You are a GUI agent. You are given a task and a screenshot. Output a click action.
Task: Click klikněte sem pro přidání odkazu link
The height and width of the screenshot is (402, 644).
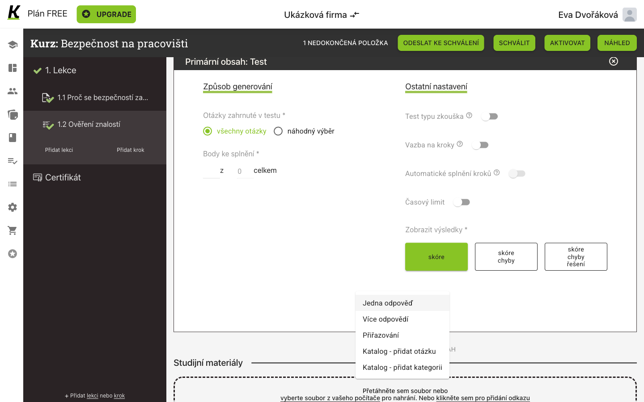483,398
